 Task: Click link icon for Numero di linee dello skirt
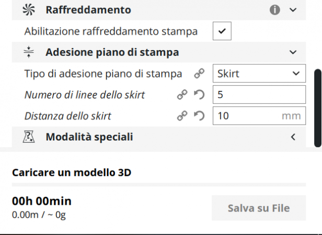[182, 95]
